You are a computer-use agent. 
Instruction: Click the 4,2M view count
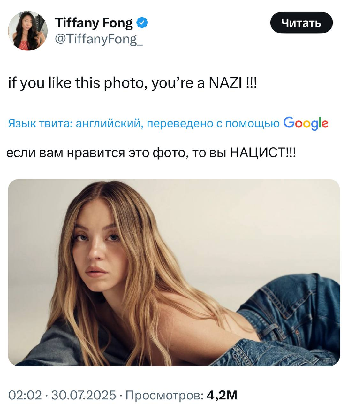click(x=222, y=395)
